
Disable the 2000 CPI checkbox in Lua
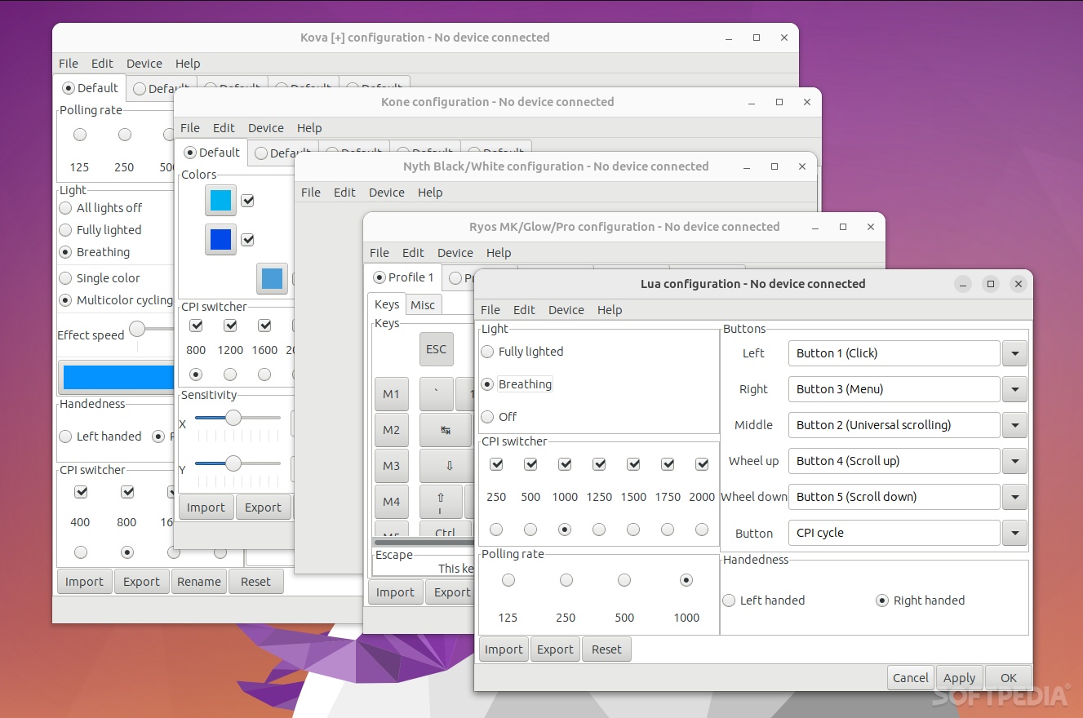tap(702, 464)
